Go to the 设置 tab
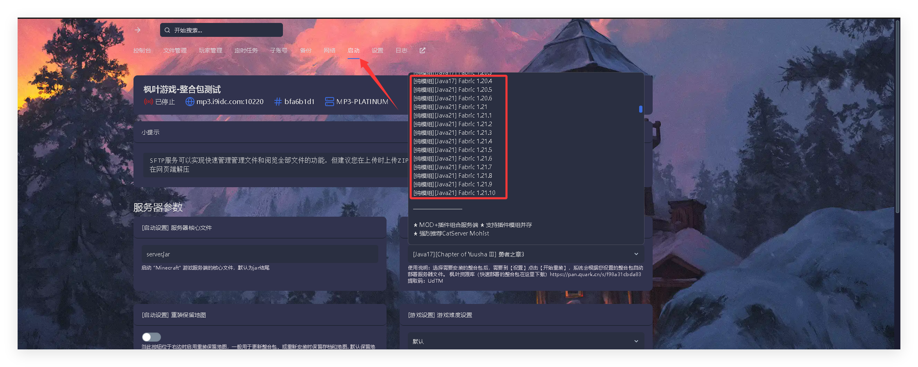918x367 pixels. point(377,50)
